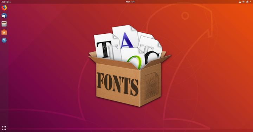Open the clock and calendar menu
The image size is (253, 132).
point(130,2)
